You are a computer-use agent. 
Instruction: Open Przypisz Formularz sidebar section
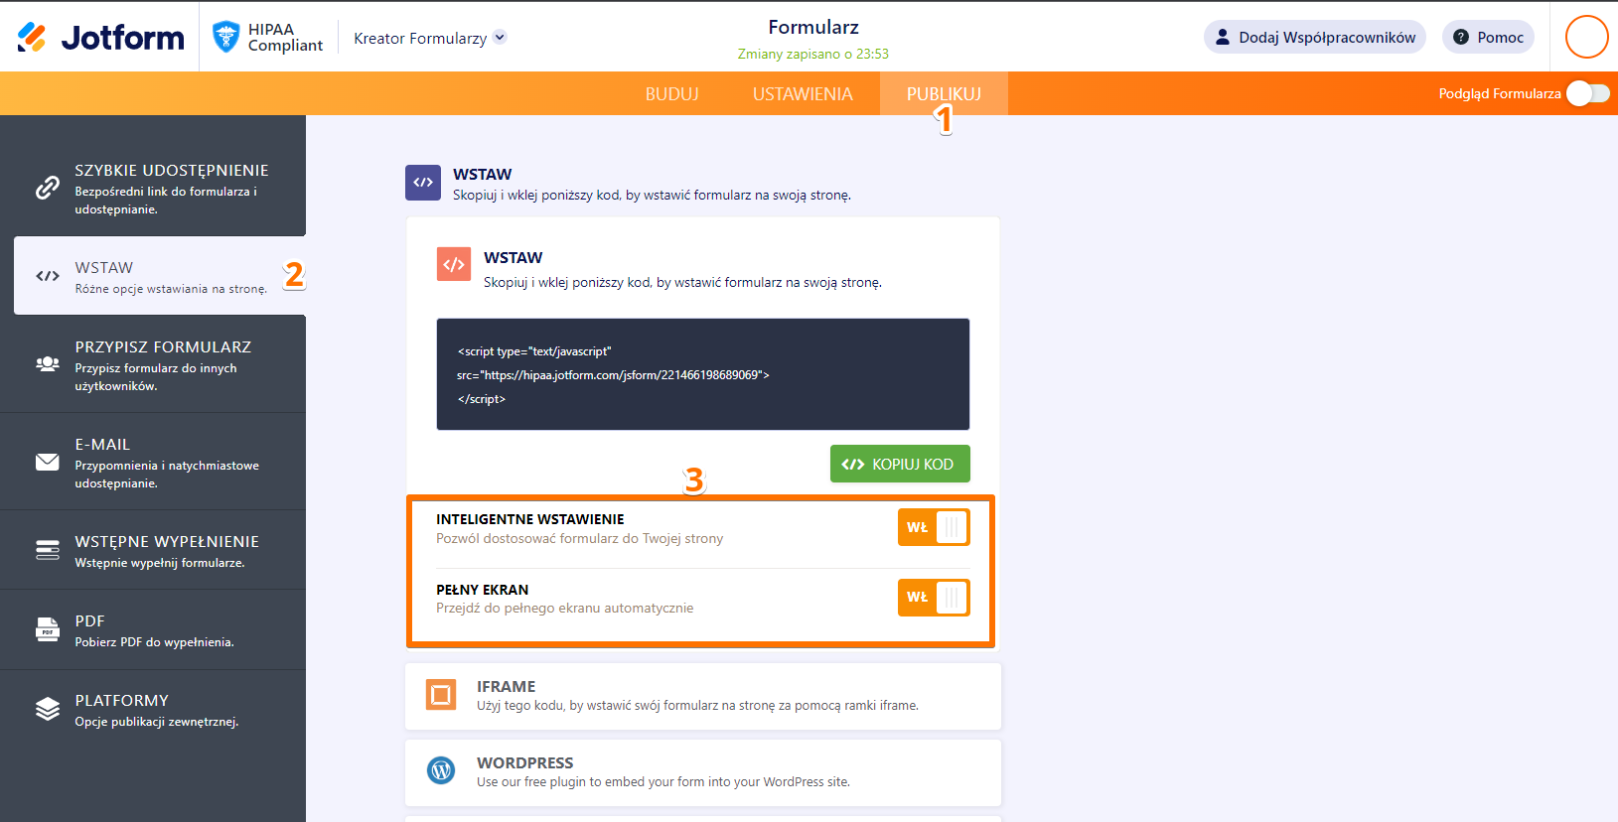tap(153, 364)
